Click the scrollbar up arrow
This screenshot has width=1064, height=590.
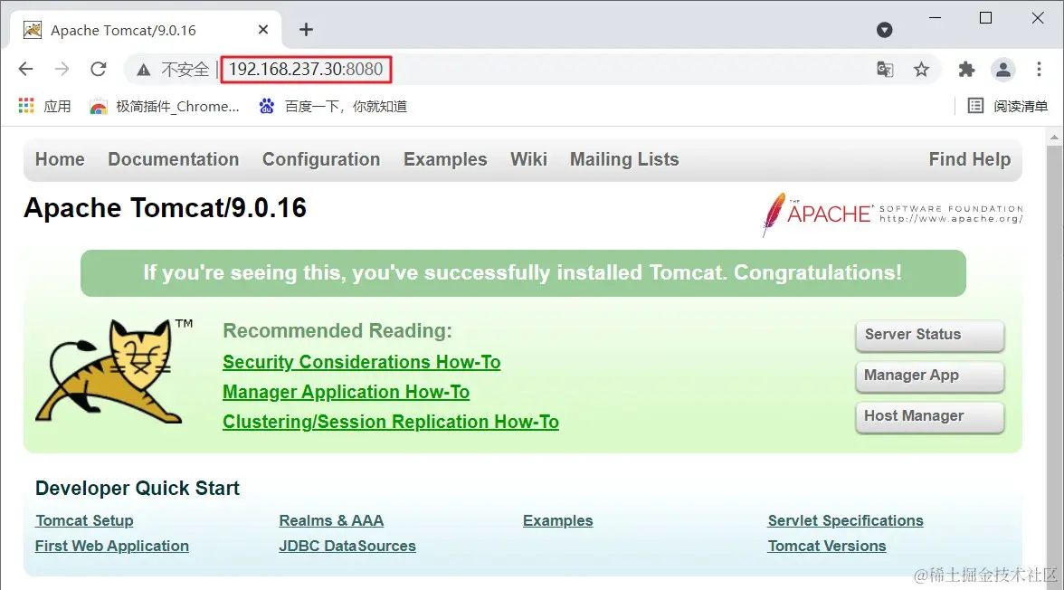pyautogui.click(x=1054, y=138)
